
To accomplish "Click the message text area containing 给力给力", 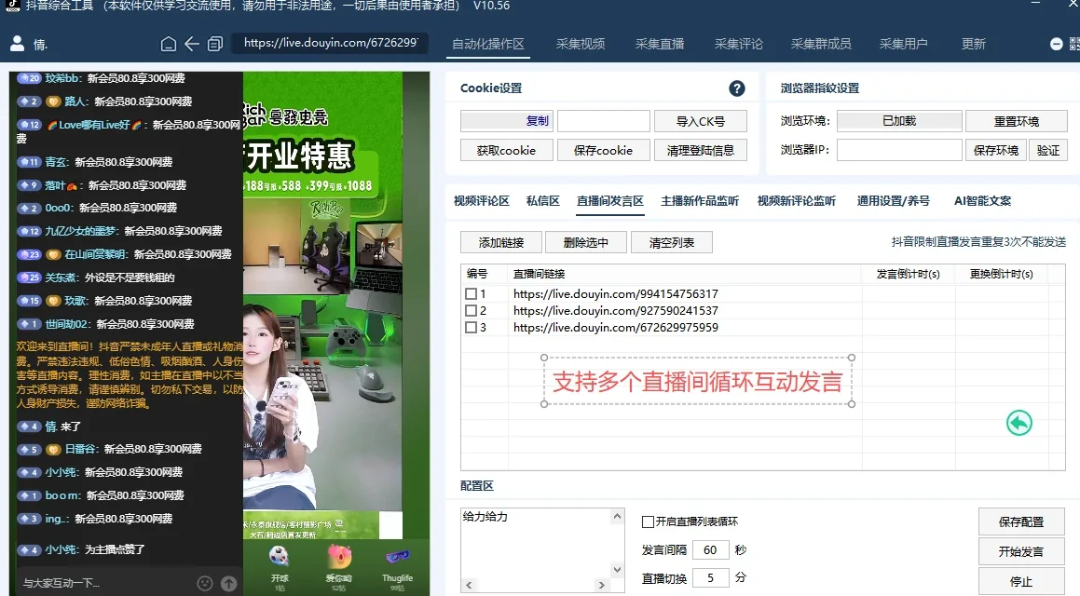I will [536, 543].
